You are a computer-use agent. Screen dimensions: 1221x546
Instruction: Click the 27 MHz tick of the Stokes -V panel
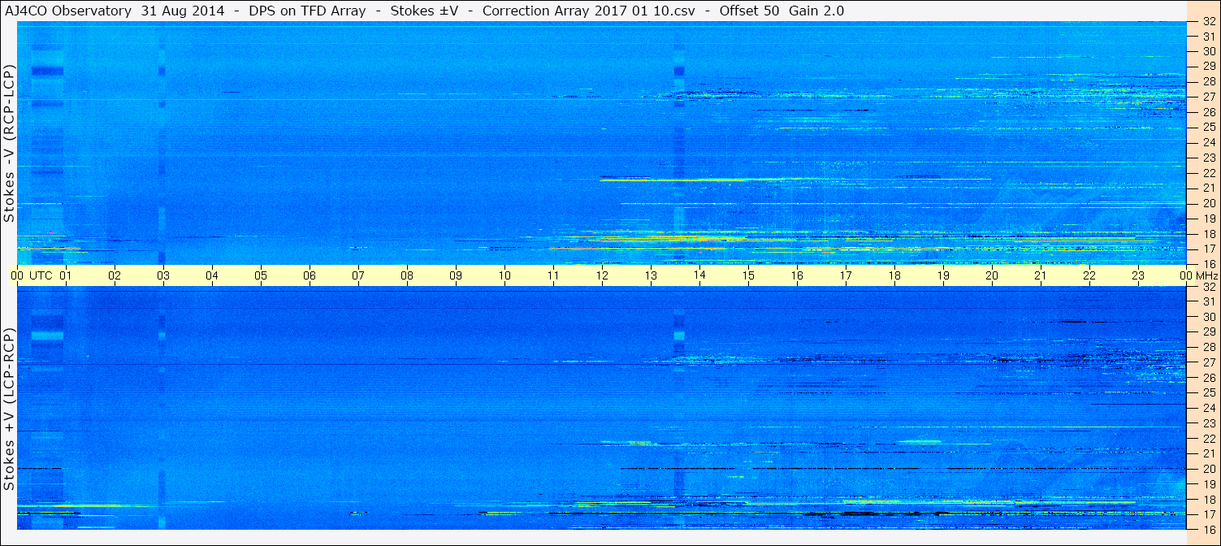[x=1208, y=97]
